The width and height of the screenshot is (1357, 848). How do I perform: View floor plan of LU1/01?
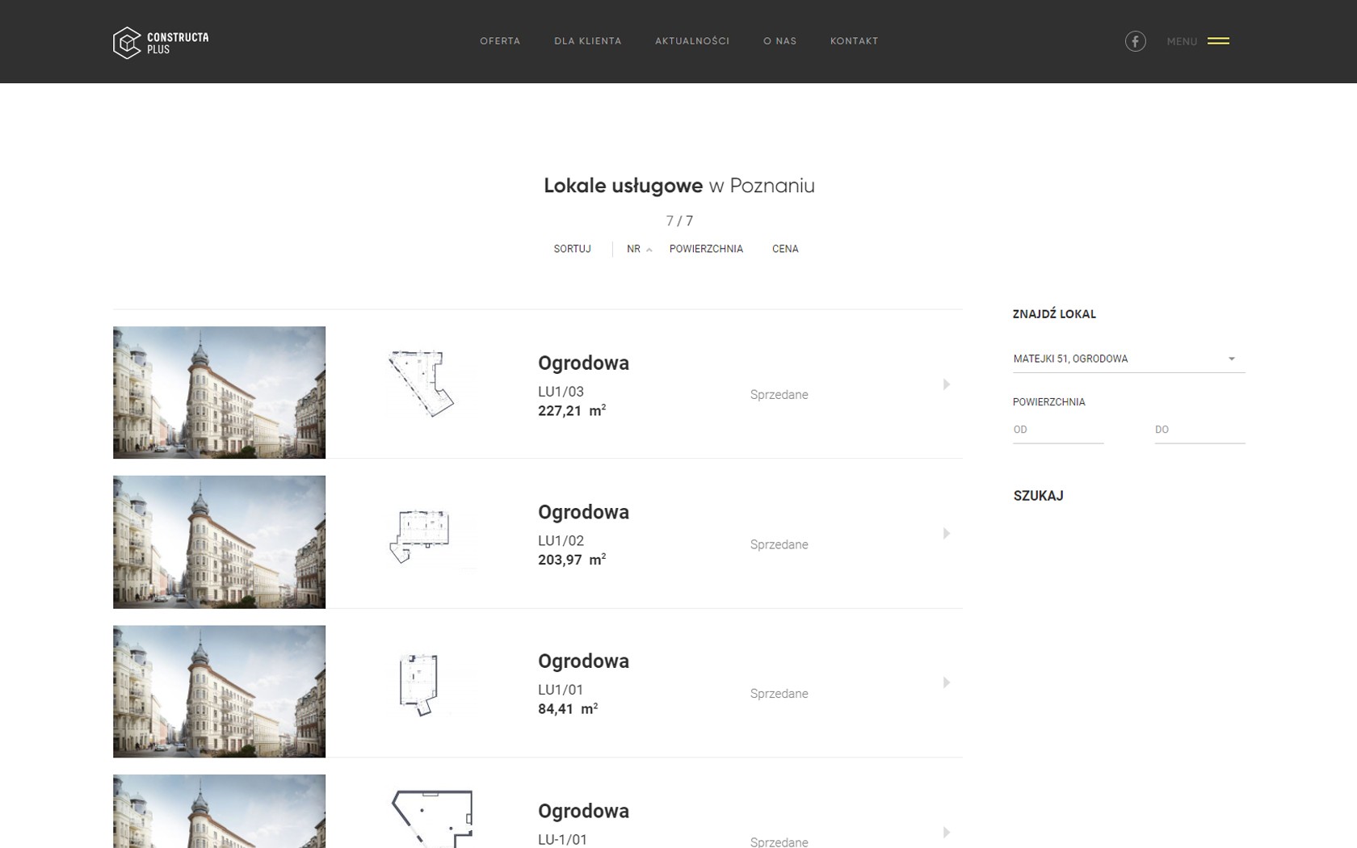(x=418, y=685)
